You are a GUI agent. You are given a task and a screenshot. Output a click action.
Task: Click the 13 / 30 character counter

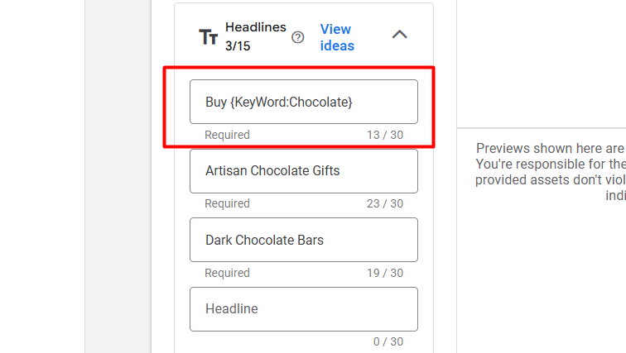[385, 135]
